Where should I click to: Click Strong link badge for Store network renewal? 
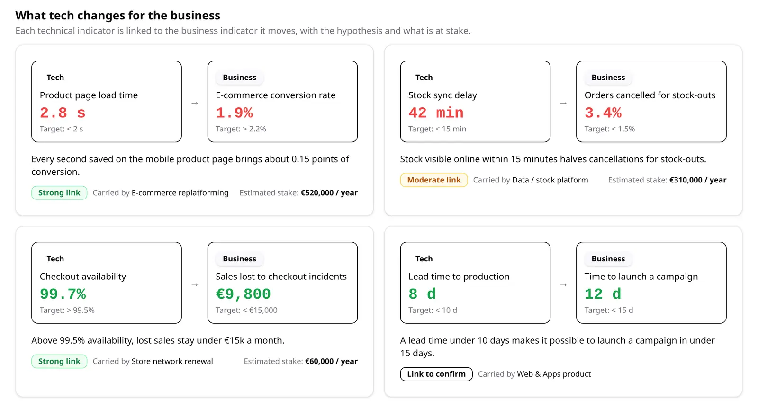(59, 361)
